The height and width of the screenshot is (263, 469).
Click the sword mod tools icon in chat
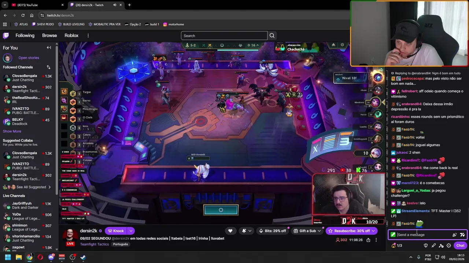click(x=433, y=245)
